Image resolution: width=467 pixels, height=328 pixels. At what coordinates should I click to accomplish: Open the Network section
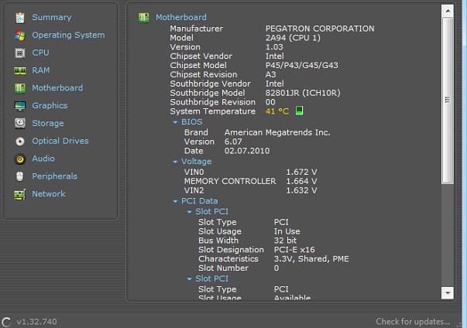(49, 193)
